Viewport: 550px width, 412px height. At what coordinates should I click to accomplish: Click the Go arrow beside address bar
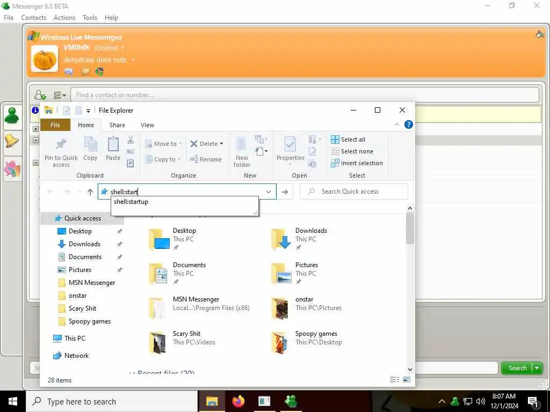285,192
